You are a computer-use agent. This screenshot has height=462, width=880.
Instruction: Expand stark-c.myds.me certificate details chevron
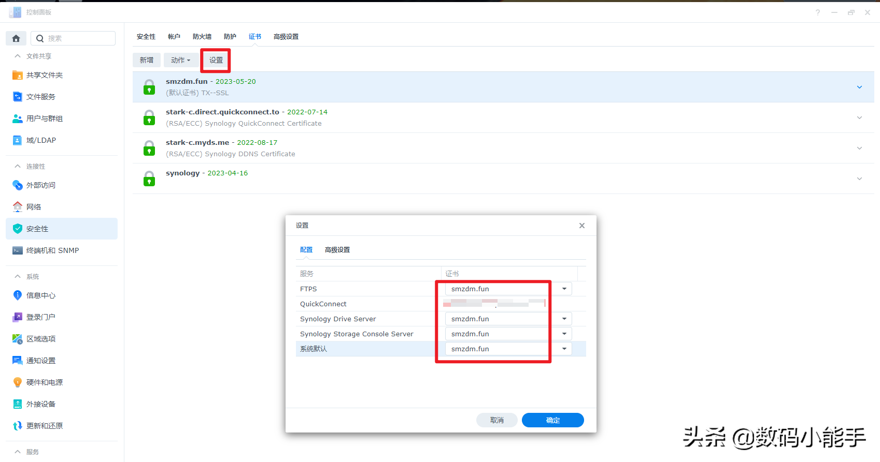[x=859, y=148]
